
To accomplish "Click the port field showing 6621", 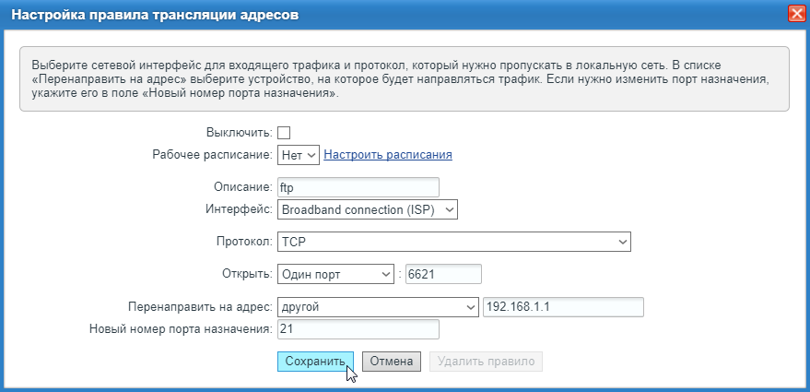I will click(443, 274).
